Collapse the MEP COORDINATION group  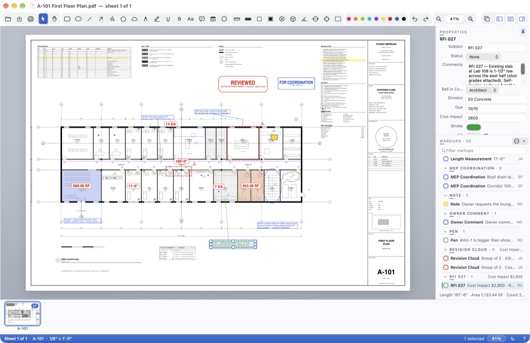446,168
